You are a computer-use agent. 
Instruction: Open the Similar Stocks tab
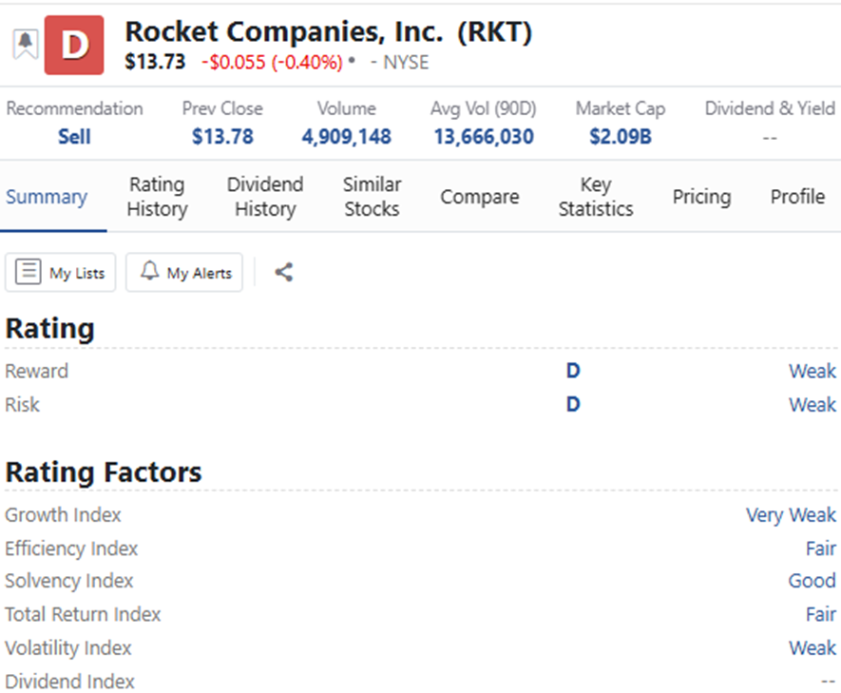tap(373, 197)
